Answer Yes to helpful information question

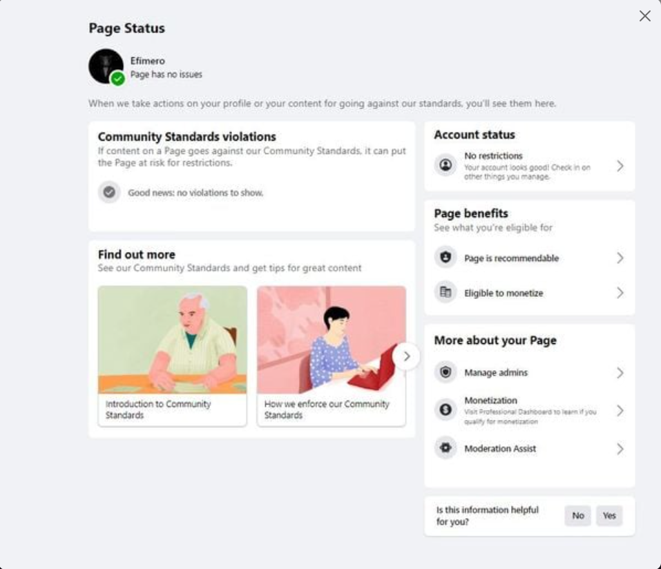point(609,516)
